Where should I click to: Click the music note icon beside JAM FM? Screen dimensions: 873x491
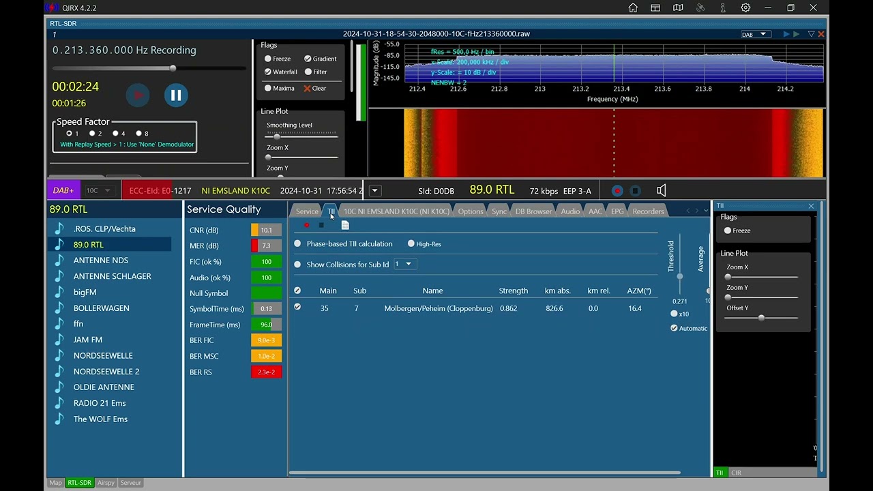(59, 340)
